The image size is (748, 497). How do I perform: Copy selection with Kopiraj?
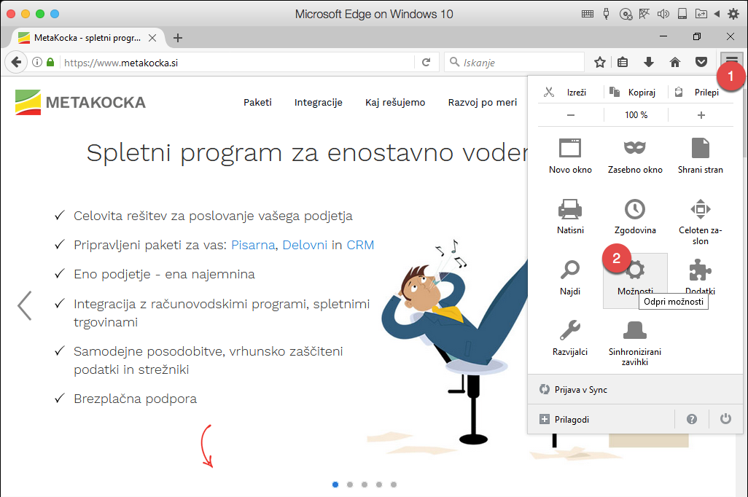click(634, 92)
